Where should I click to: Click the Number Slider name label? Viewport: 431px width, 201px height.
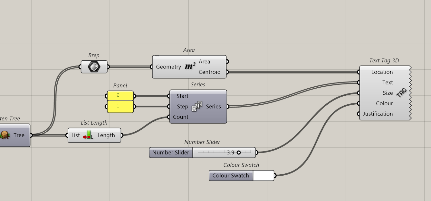coord(171,153)
